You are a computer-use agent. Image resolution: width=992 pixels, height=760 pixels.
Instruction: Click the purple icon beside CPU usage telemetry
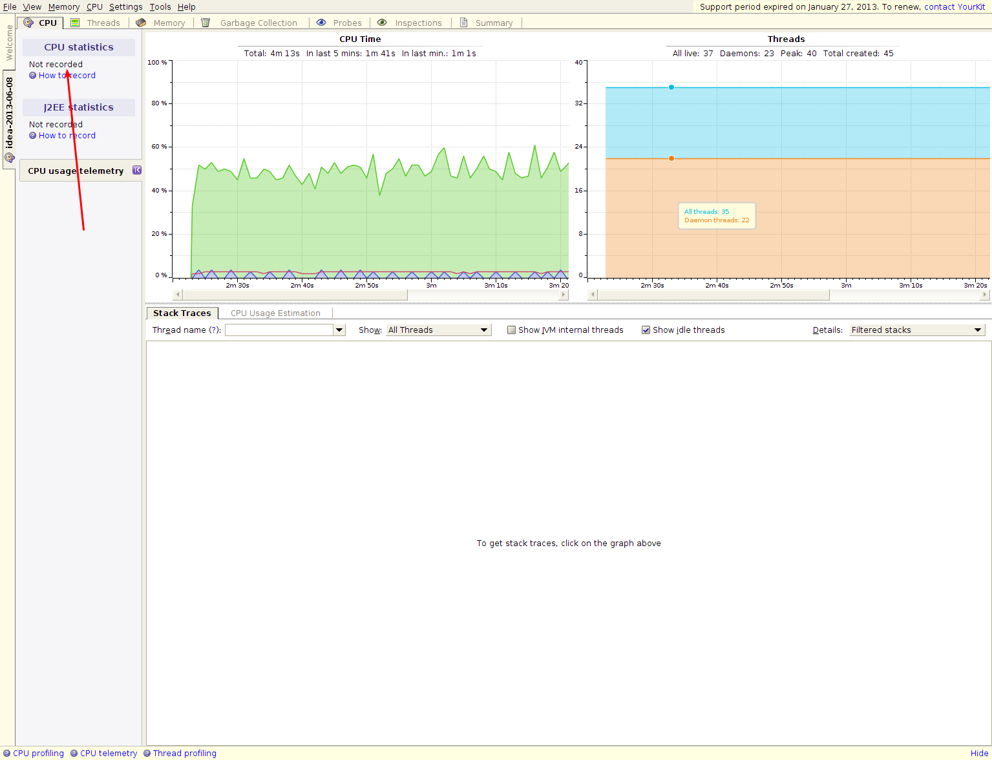coord(137,170)
